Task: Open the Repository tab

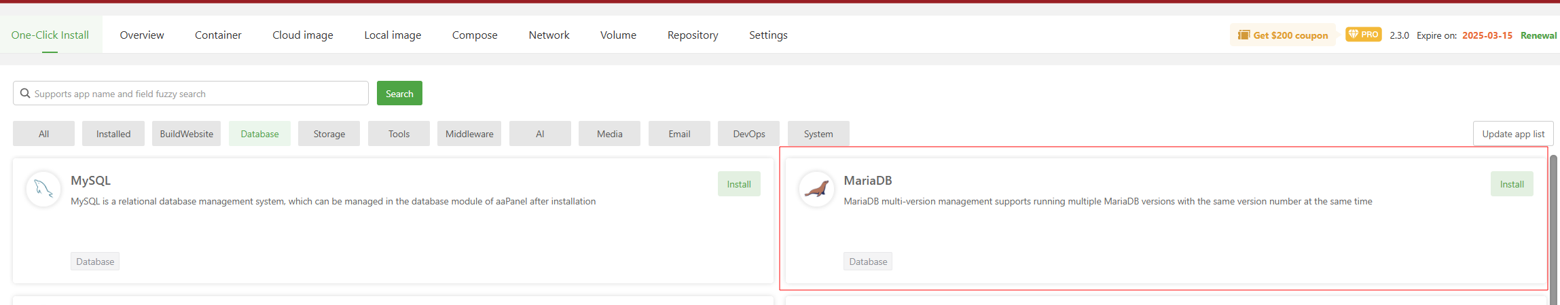Action: tap(693, 35)
